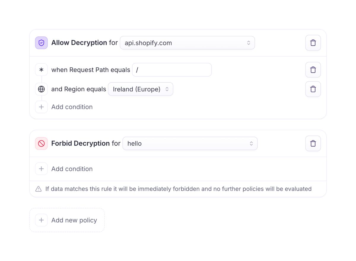Add condition under the Forbid Decryption policy
This screenshot has height=261, width=356.
point(72,168)
